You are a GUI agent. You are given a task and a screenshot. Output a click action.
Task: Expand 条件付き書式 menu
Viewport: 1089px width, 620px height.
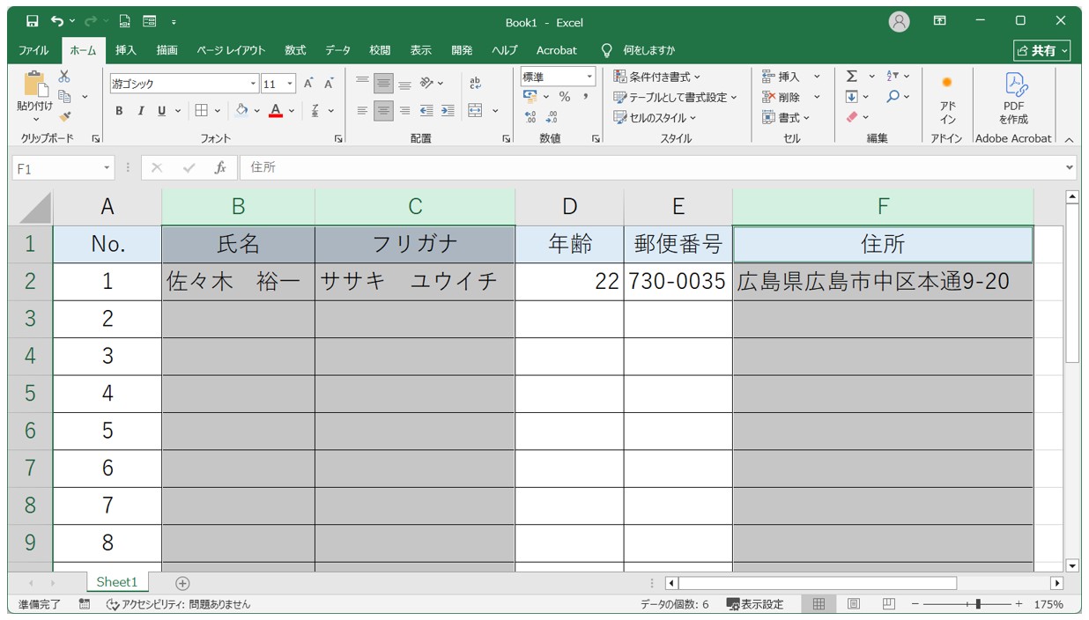click(x=657, y=77)
